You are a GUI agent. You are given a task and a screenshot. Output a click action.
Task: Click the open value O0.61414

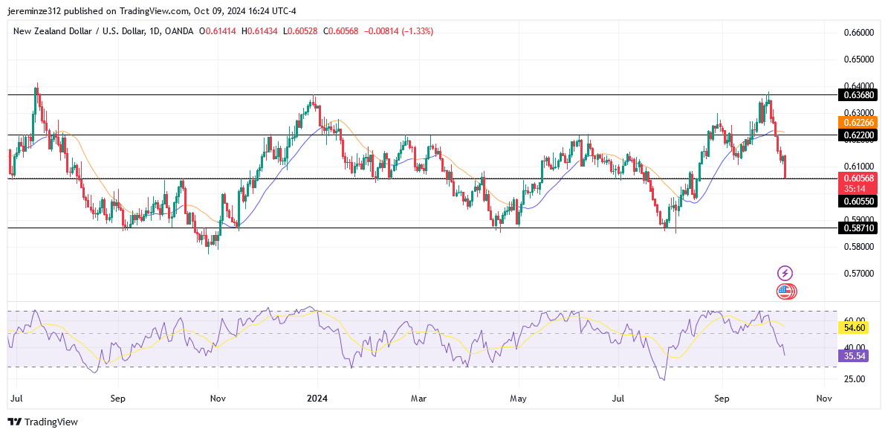coord(219,32)
